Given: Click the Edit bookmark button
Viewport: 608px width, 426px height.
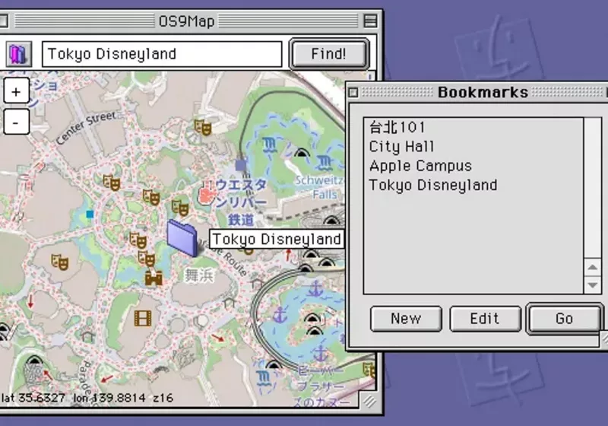Looking at the screenshot, I should [485, 319].
